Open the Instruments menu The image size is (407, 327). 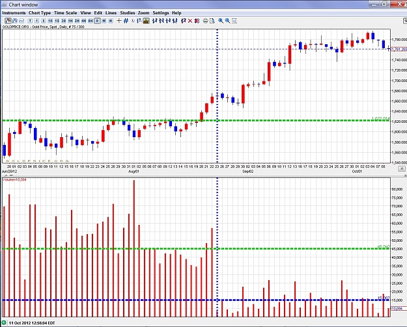tap(14, 13)
